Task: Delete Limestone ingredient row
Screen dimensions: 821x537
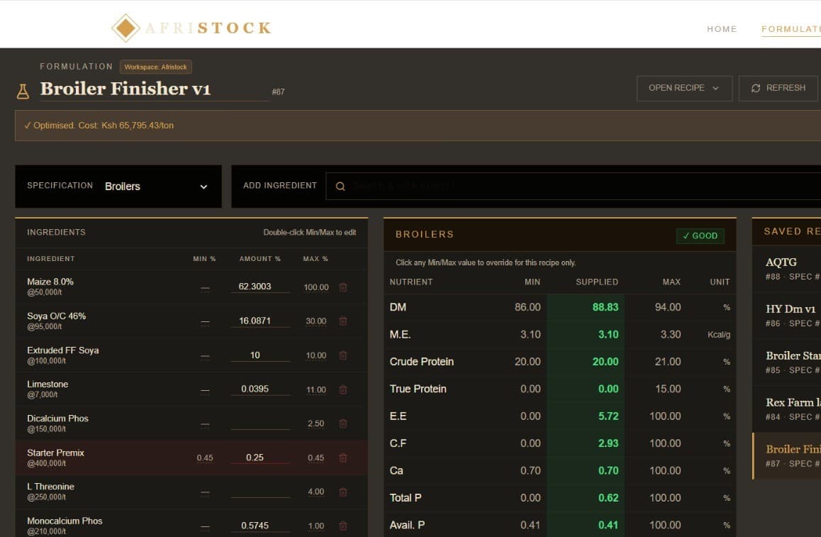Action: click(x=343, y=389)
